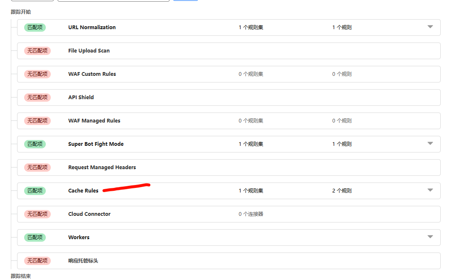Click the Cloud Connector title
The height and width of the screenshot is (280, 454).
click(89, 214)
